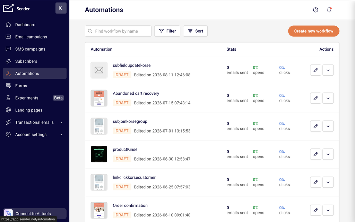Open SMS campaigns section
The height and width of the screenshot is (222, 355).
point(35,49)
